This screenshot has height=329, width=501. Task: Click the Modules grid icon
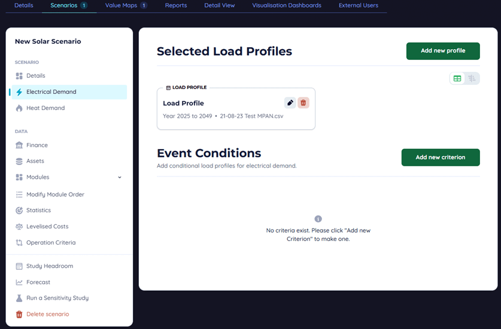[19, 177]
